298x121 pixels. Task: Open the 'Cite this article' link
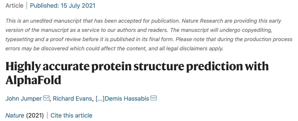[x=71, y=115]
